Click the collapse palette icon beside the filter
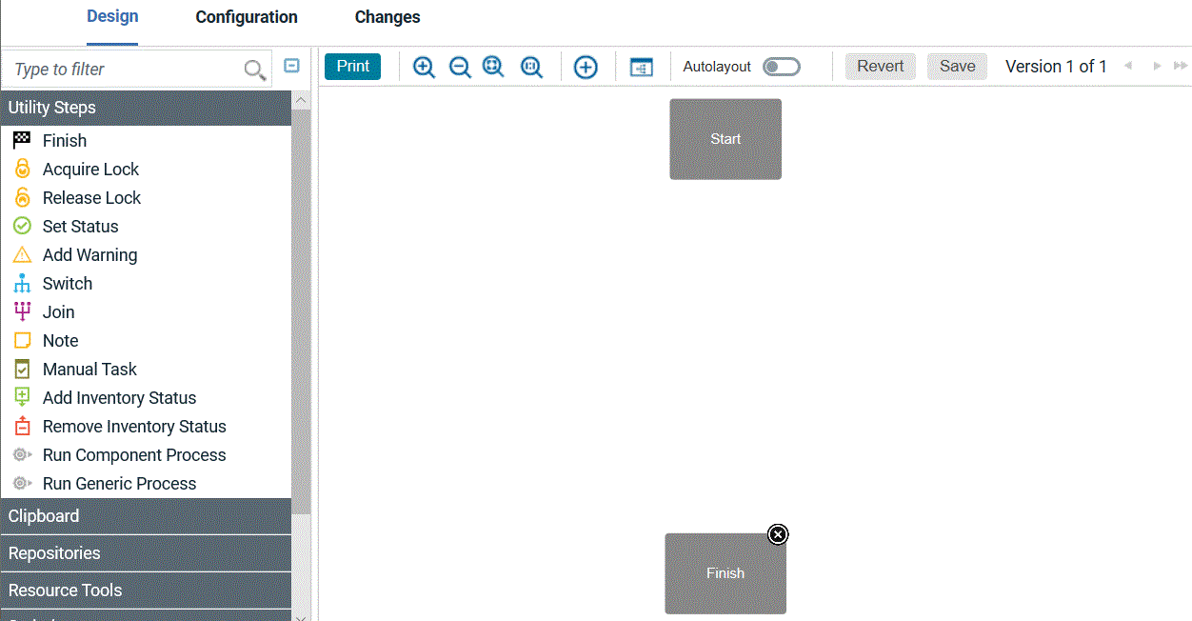1192x621 pixels. click(291, 66)
